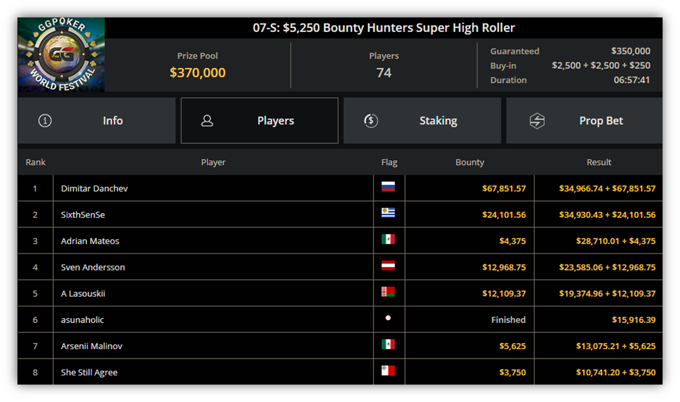
Task: Click the Result column header
Action: click(599, 162)
